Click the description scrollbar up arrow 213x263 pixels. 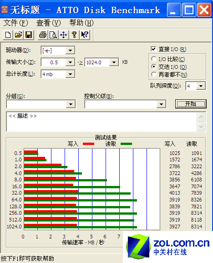(201, 117)
